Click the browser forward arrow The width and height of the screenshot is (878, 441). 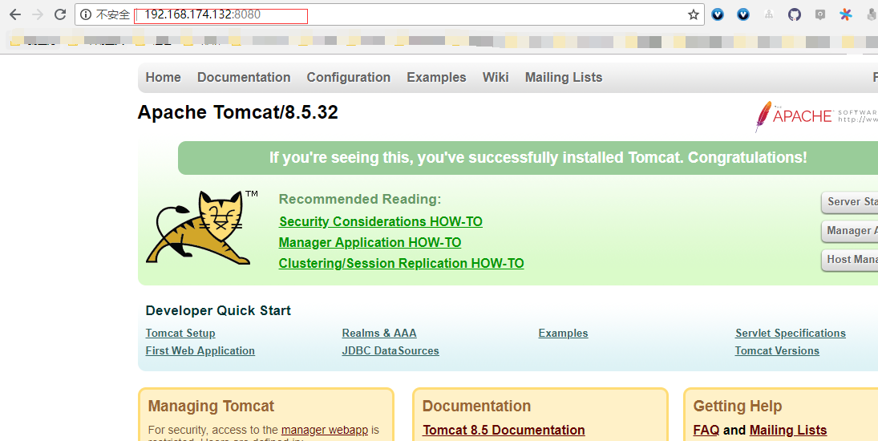click(38, 14)
